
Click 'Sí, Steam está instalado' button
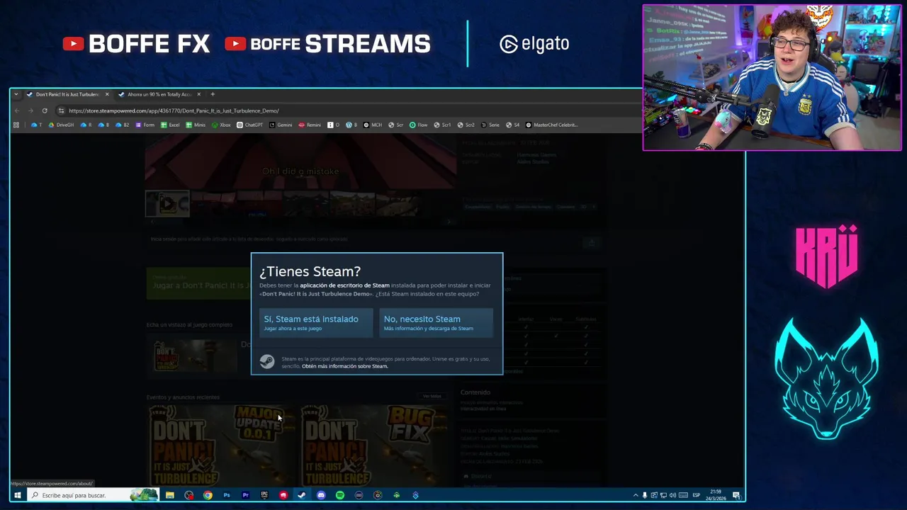315,322
